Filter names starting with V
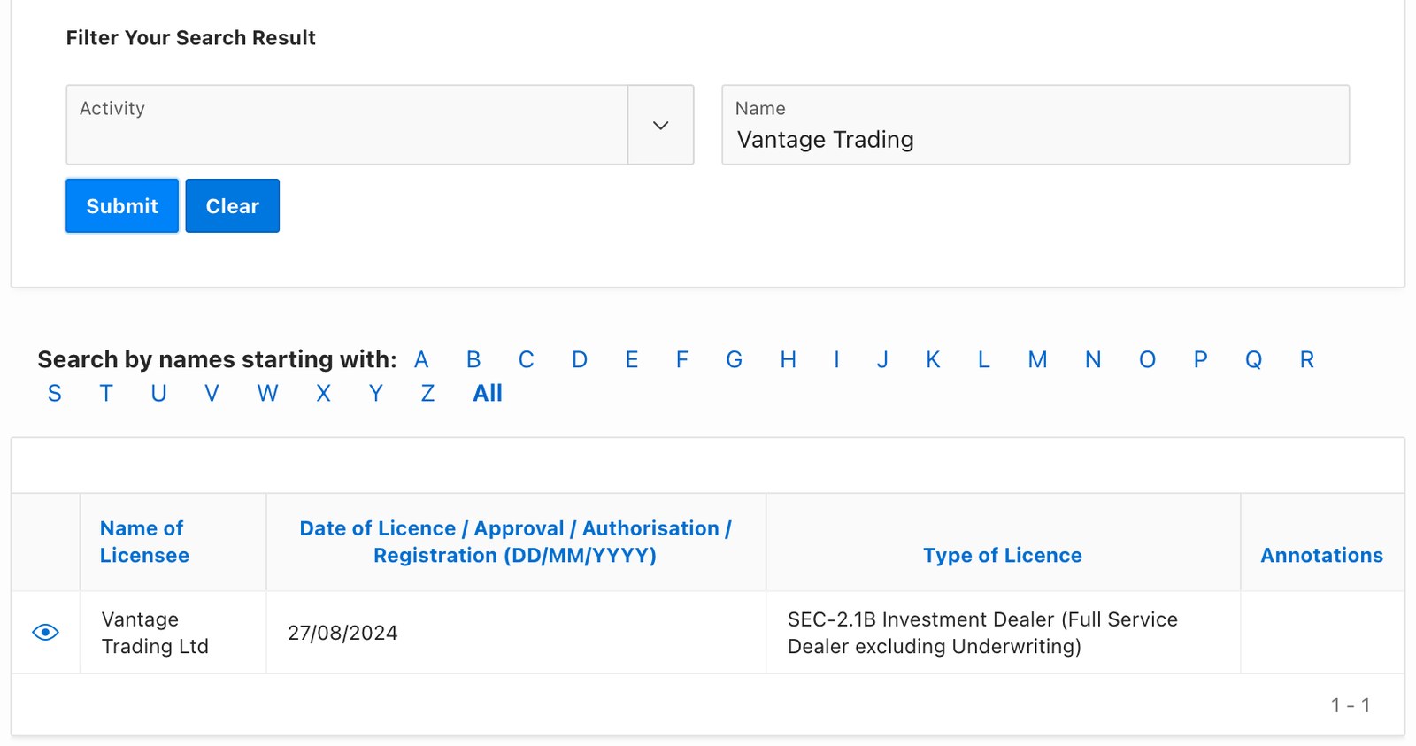 click(212, 393)
